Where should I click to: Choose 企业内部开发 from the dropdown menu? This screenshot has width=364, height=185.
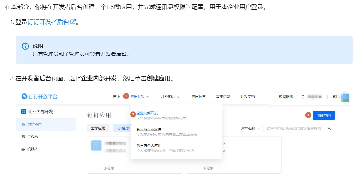coord(147,113)
